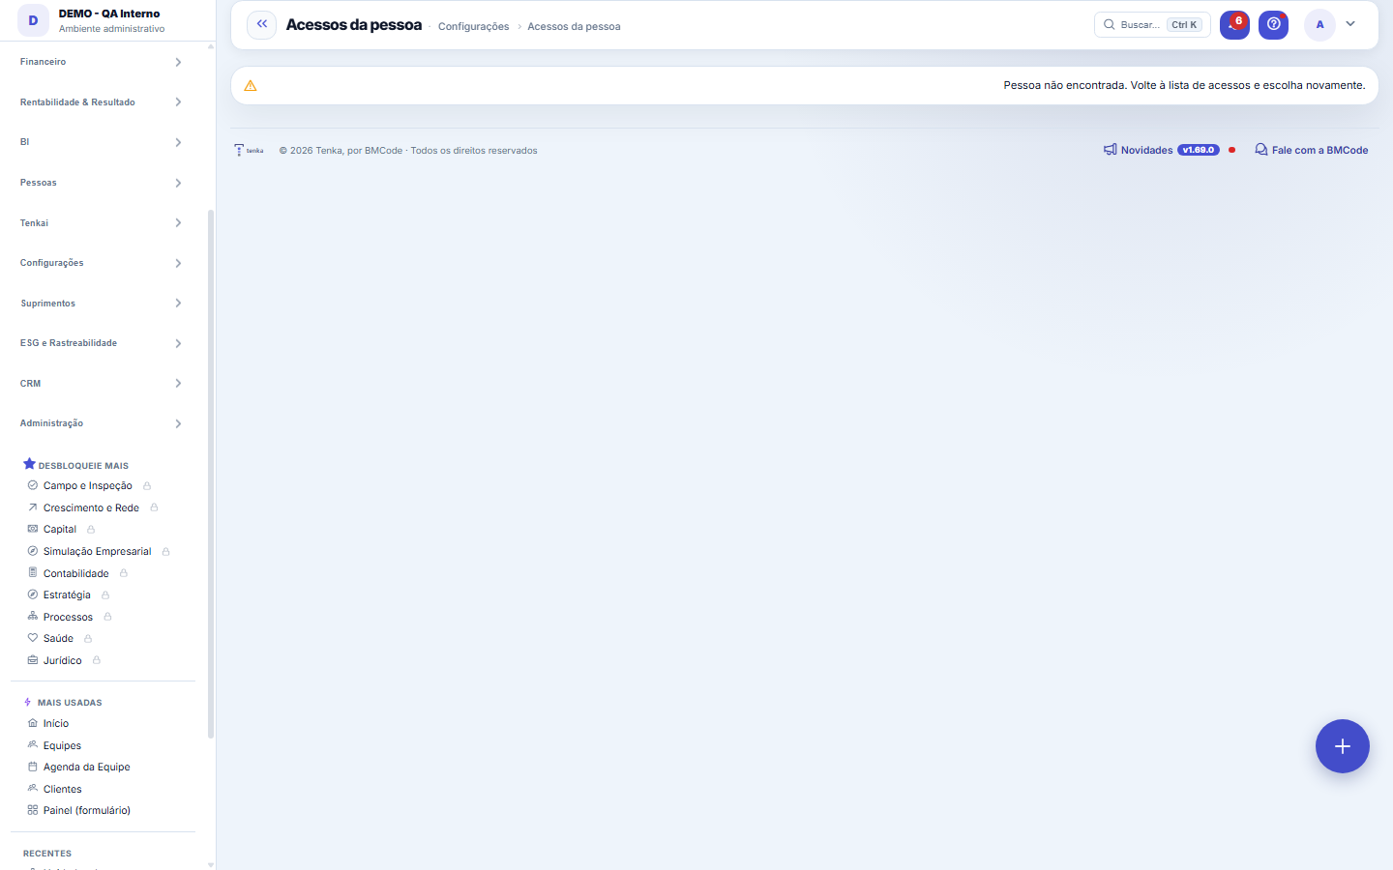The image size is (1393, 870).
Task: Click the Buscar search field
Action: click(x=1152, y=24)
